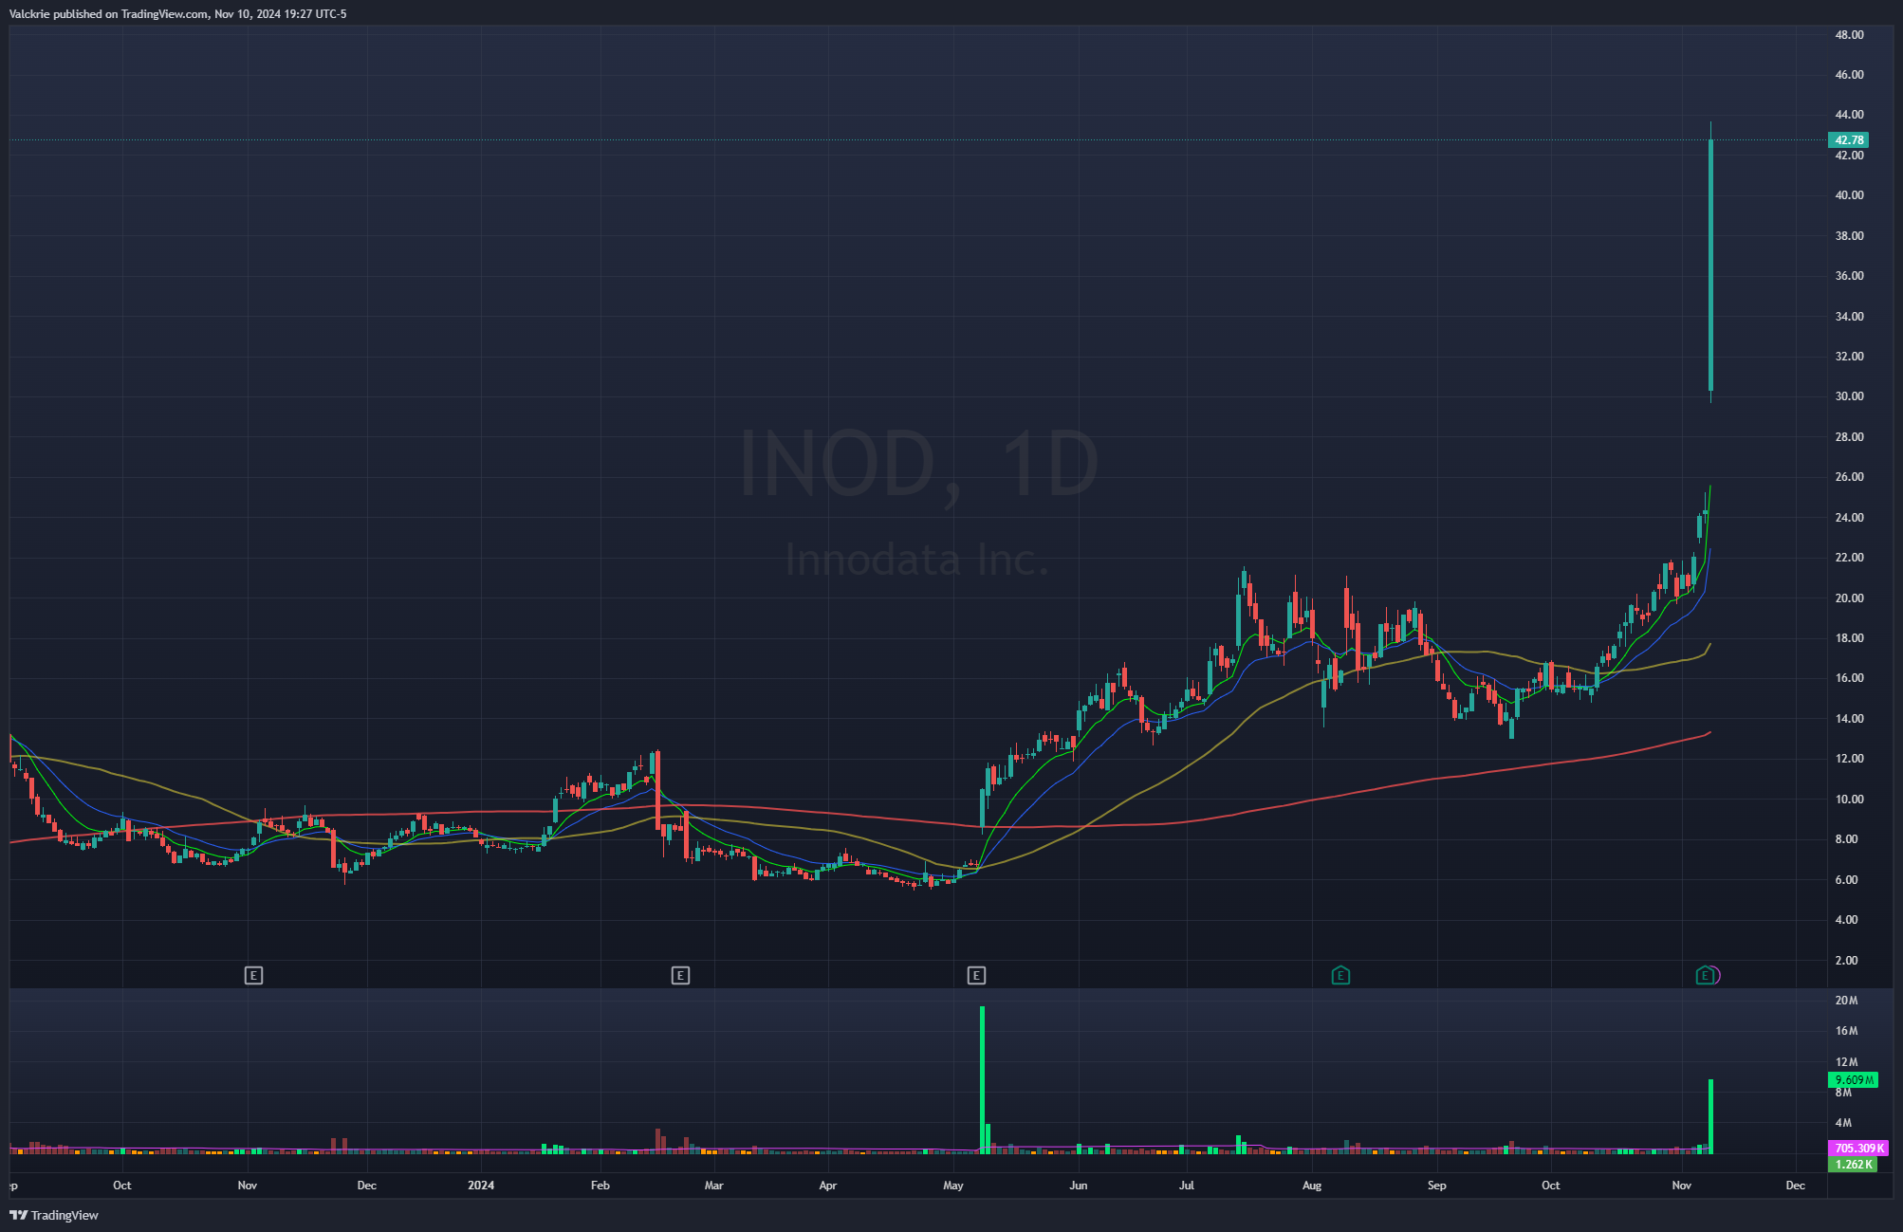Click the large green breakout candle near 42
Screen dimensions: 1903x1232
click(x=1710, y=265)
